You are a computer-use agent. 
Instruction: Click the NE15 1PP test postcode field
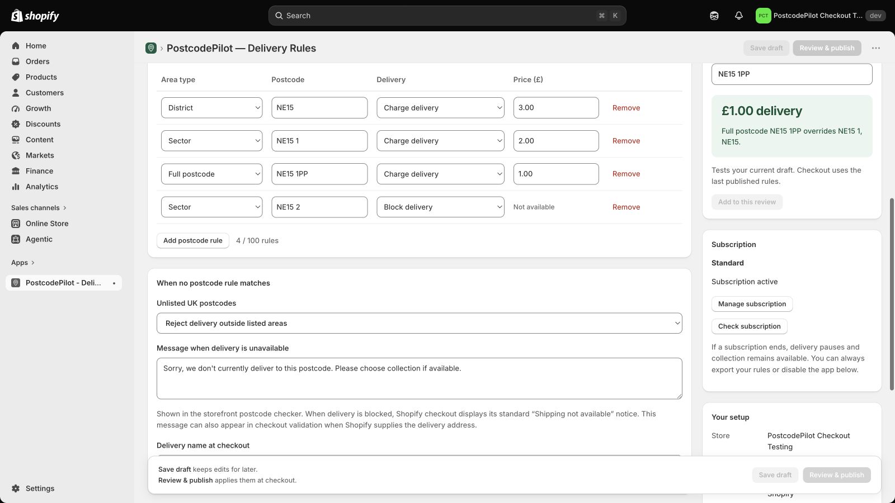pyautogui.click(x=792, y=74)
